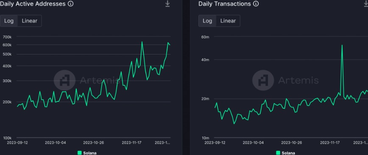Select Log scale for Daily Active Addresses

(9, 21)
